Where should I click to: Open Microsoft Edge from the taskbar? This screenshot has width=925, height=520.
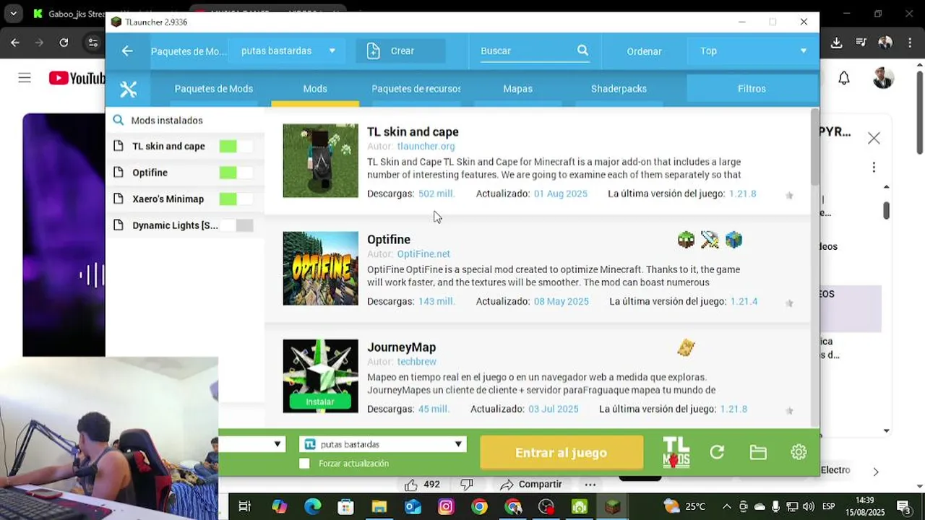[x=312, y=507]
